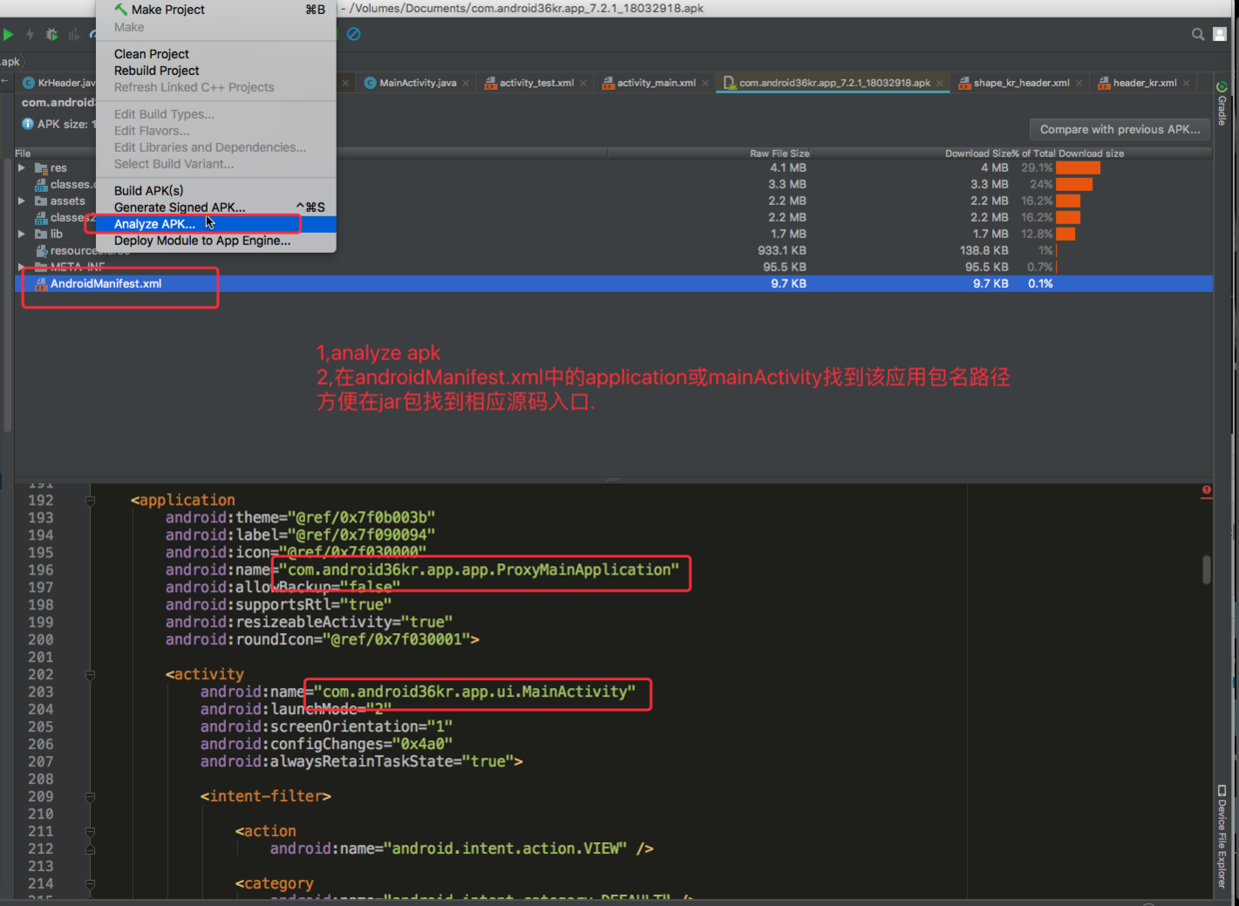This screenshot has width=1239, height=906.
Task: Click the orange size bar for res
Action: coord(1078,168)
